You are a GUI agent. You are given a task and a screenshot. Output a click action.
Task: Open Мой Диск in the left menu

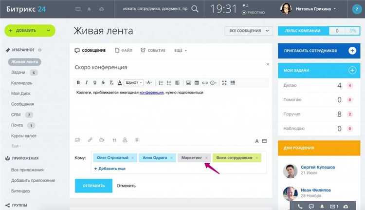tap(21, 94)
